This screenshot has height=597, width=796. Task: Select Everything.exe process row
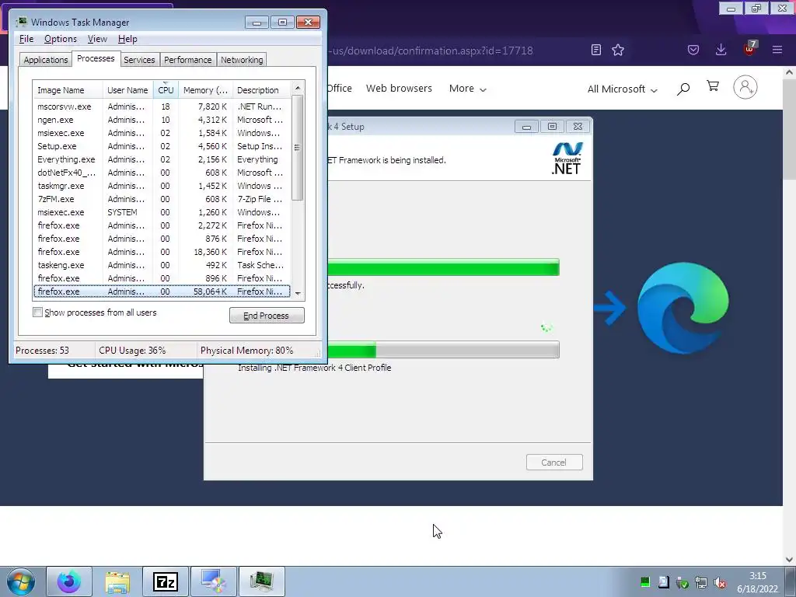coord(162,159)
